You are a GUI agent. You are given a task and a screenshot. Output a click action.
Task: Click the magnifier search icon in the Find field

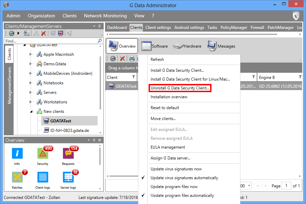(x=100, y=41)
